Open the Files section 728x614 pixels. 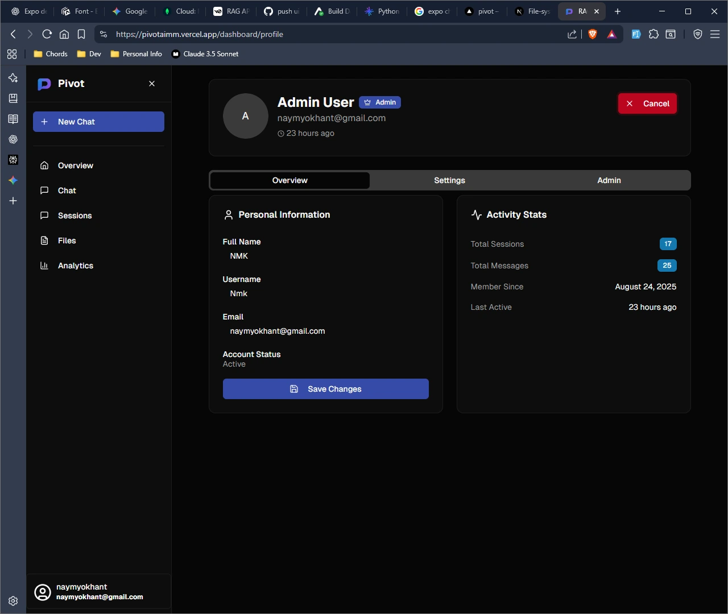tap(66, 240)
